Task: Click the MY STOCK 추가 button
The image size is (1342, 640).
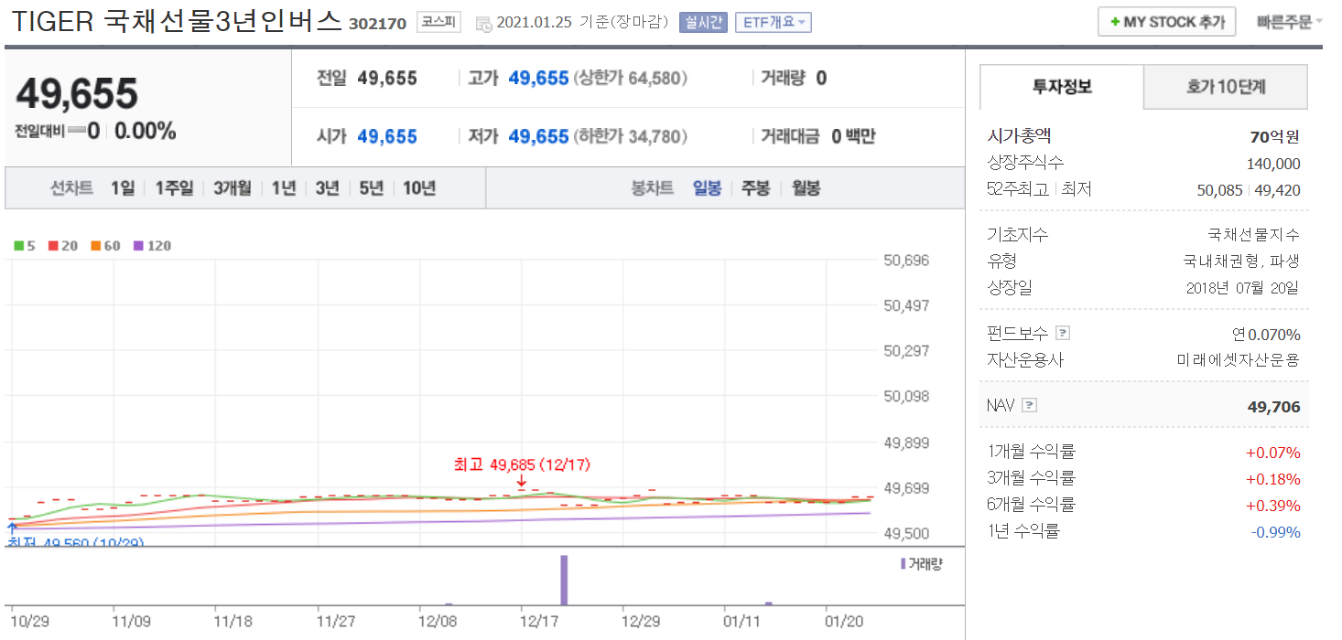Action: point(1166,21)
